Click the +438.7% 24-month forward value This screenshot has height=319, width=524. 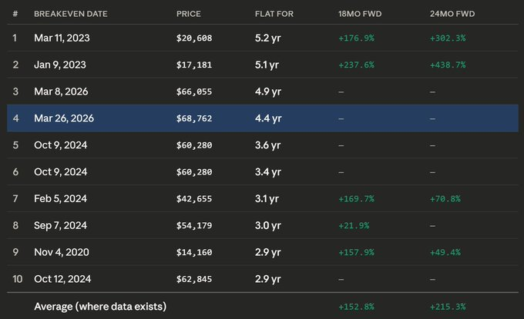point(448,65)
